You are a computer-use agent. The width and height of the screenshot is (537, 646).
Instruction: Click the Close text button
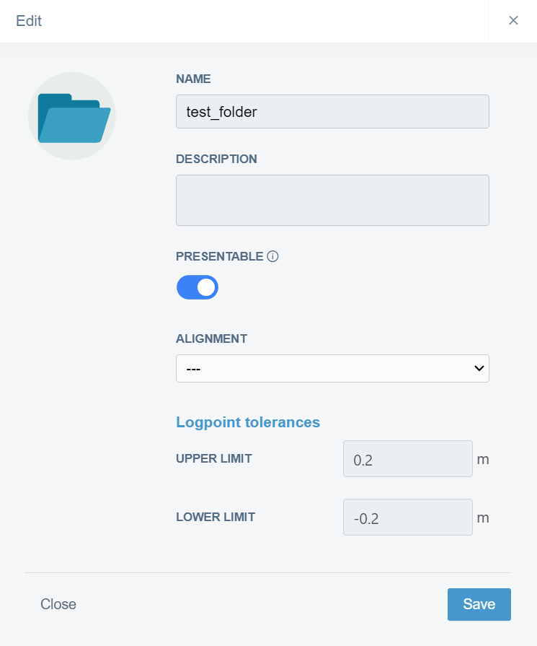pyautogui.click(x=58, y=604)
